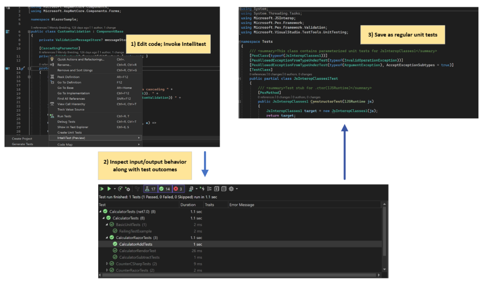Screen dimensions: 504x295
Task: Collapse the CalculatorTests (net7.0) node
Action: [100, 212]
